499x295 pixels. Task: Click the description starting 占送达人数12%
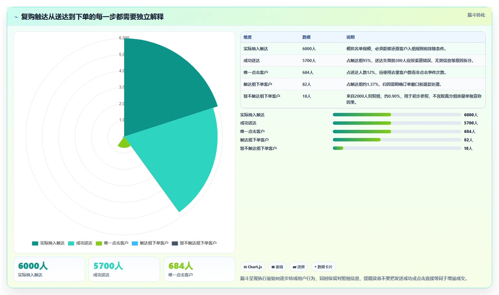click(397, 73)
